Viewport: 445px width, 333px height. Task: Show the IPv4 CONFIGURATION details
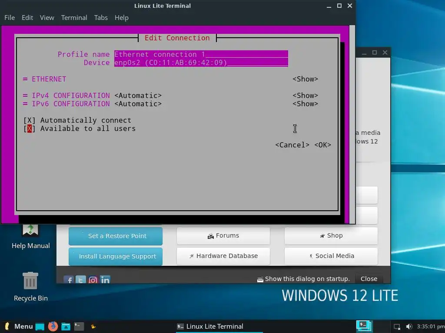click(x=306, y=95)
